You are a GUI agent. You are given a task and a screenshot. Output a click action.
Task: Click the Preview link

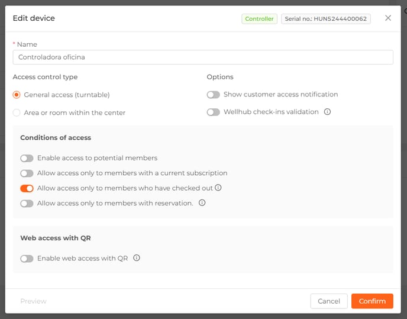point(33,301)
